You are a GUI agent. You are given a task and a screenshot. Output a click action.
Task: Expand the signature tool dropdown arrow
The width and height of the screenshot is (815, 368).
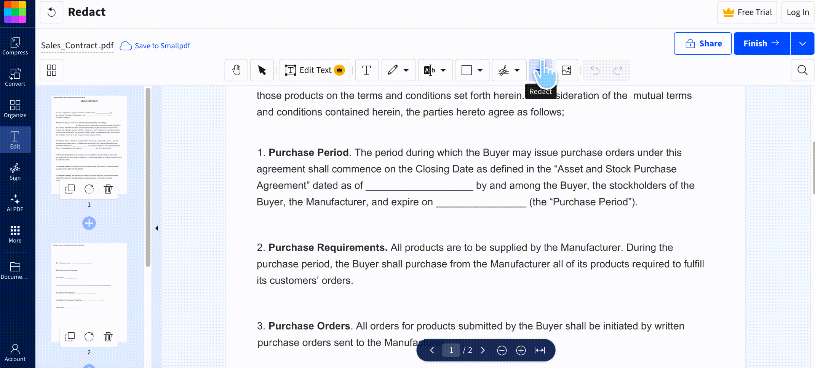pos(517,70)
